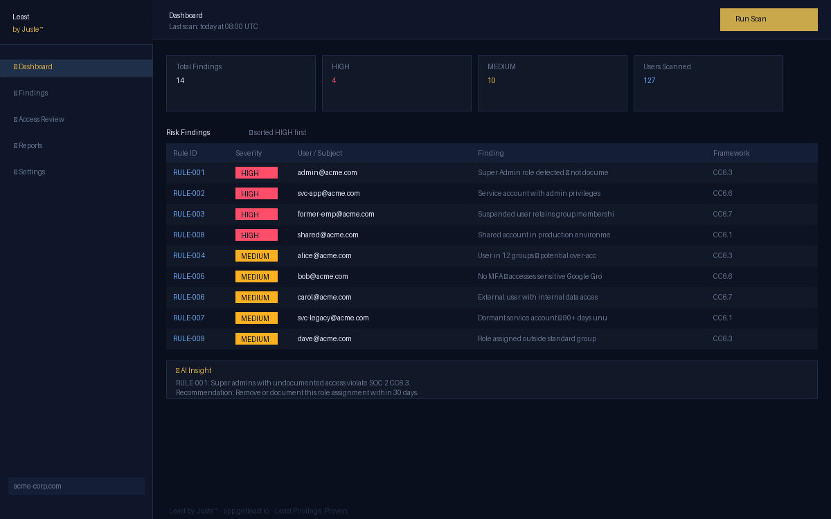The width and height of the screenshot is (831, 519).
Task: Click CC6.7 framework for RULE-003
Action: tap(723, 214)
